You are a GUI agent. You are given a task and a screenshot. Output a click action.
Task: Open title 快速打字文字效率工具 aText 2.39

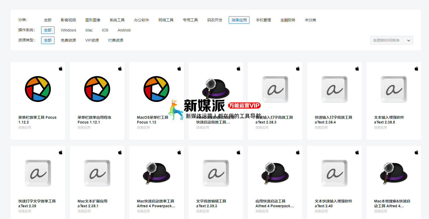(x=37, y=204)
